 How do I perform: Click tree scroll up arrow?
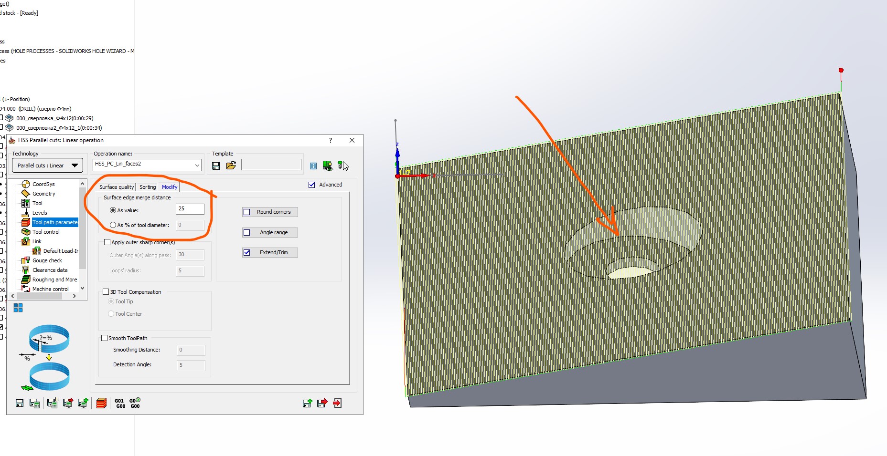(83, 184)
